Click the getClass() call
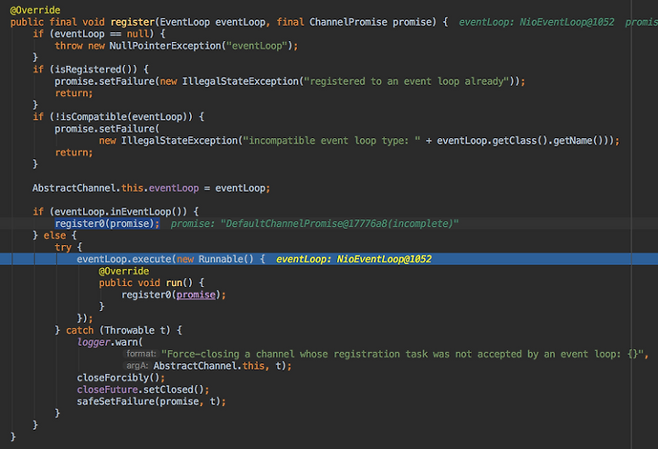 (520, 140)
